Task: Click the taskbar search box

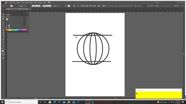Action: 21,102
